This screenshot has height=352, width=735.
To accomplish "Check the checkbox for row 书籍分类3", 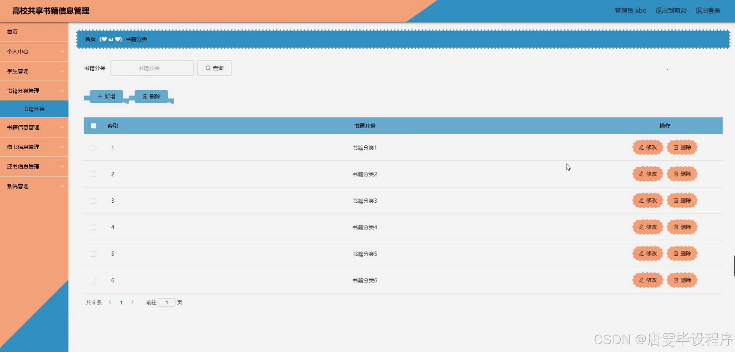I will click(94, 201).
